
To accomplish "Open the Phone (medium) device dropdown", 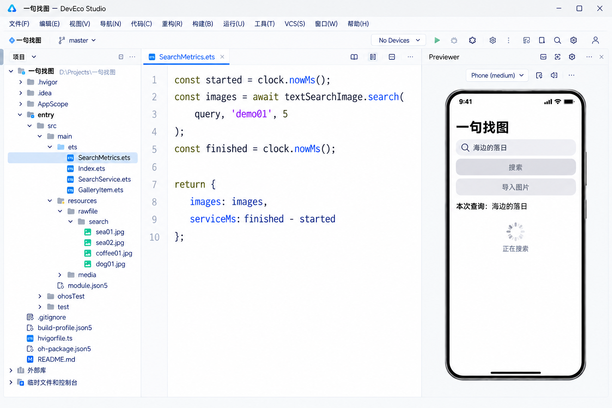I will (x=497, y=75).
